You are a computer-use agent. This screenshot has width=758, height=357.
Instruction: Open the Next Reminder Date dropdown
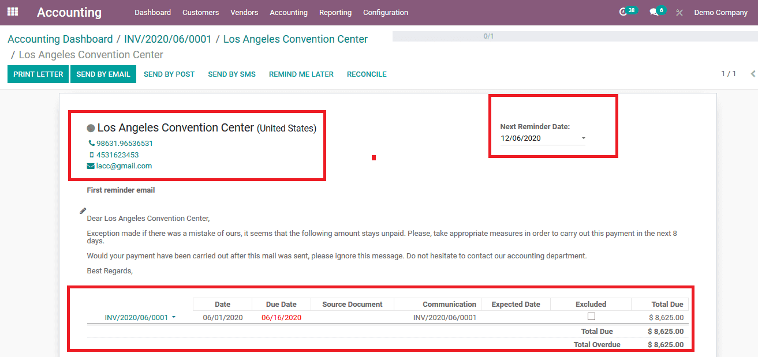(x=583, y=138)
